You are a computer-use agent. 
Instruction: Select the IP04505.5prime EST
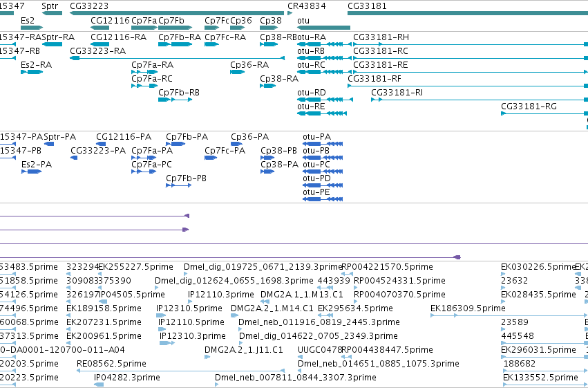132,295
